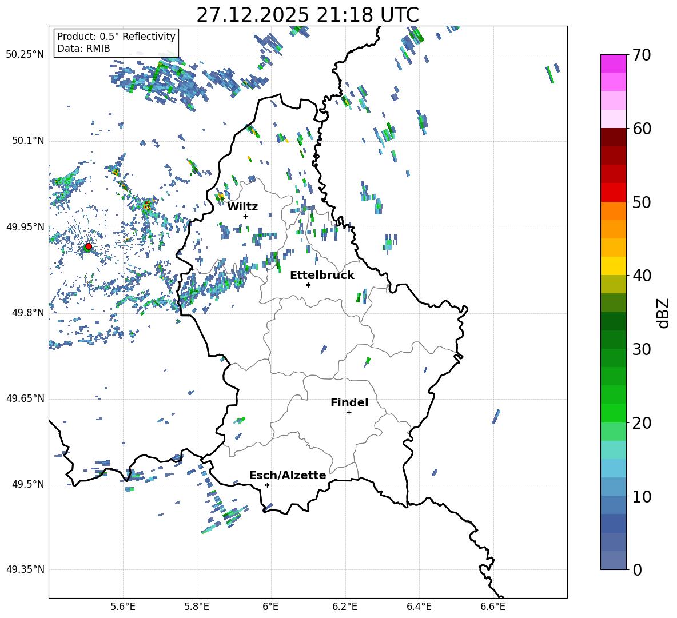
Task: Select the Findel town label
Action: pyautogui.click(x=349, y=402)
